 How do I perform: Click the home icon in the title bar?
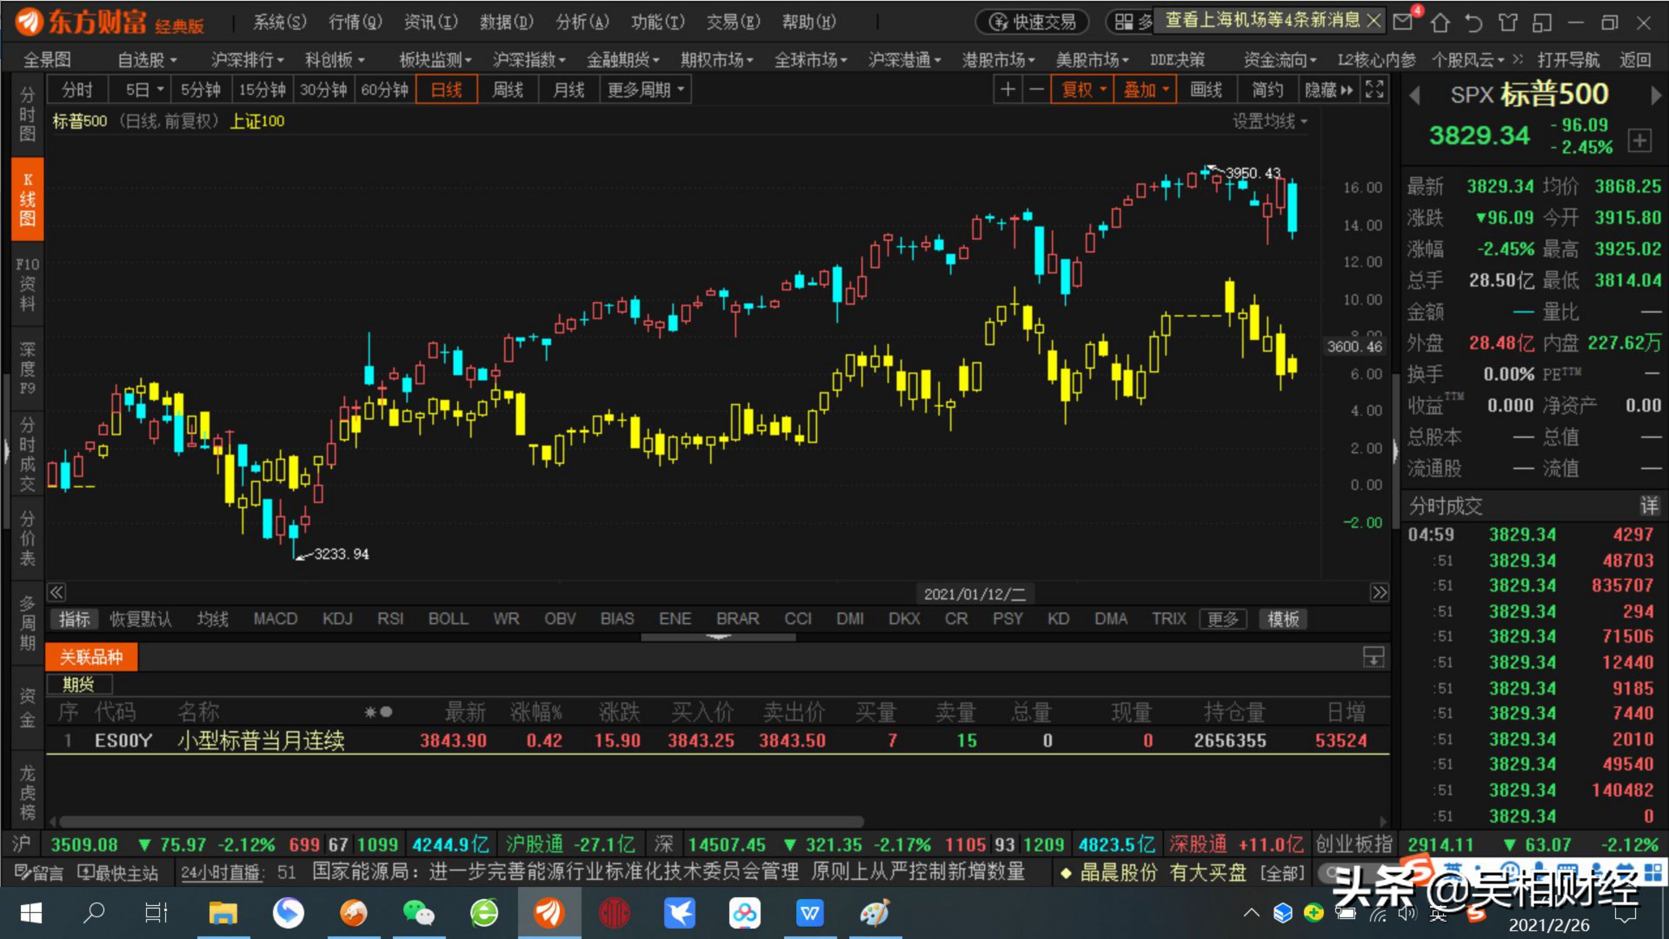1440,23
